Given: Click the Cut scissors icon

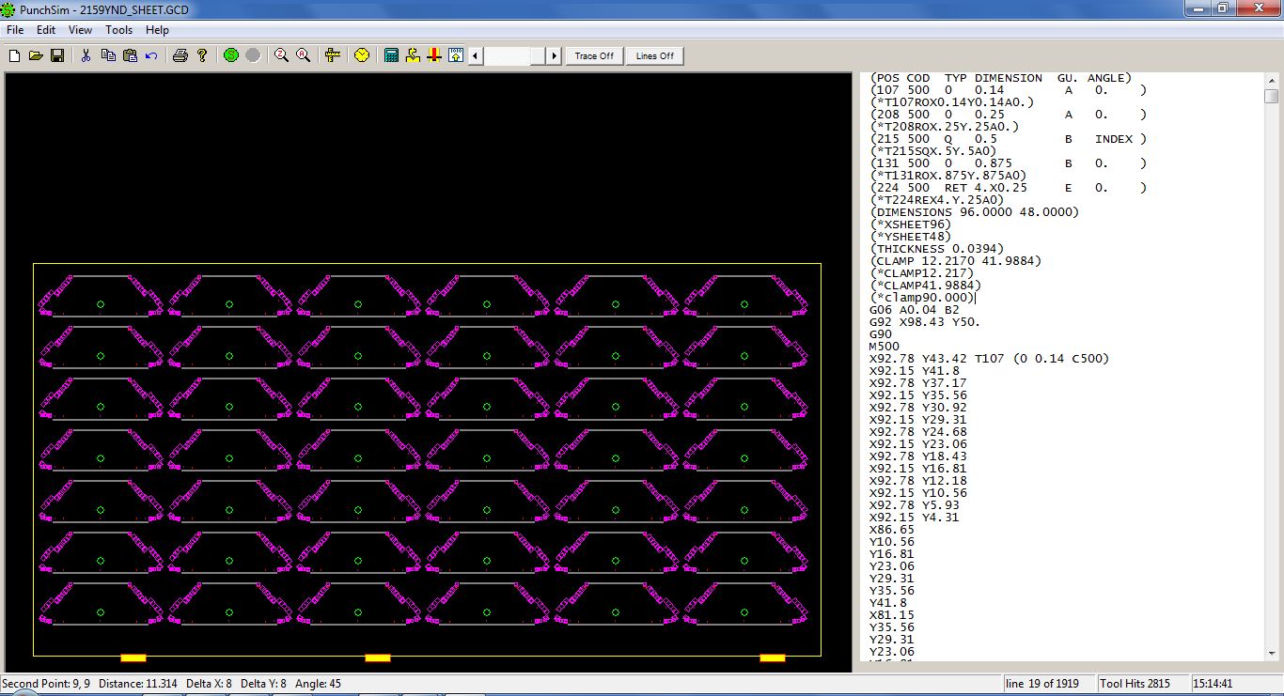Looking at the screenshot, I should 86,56.
